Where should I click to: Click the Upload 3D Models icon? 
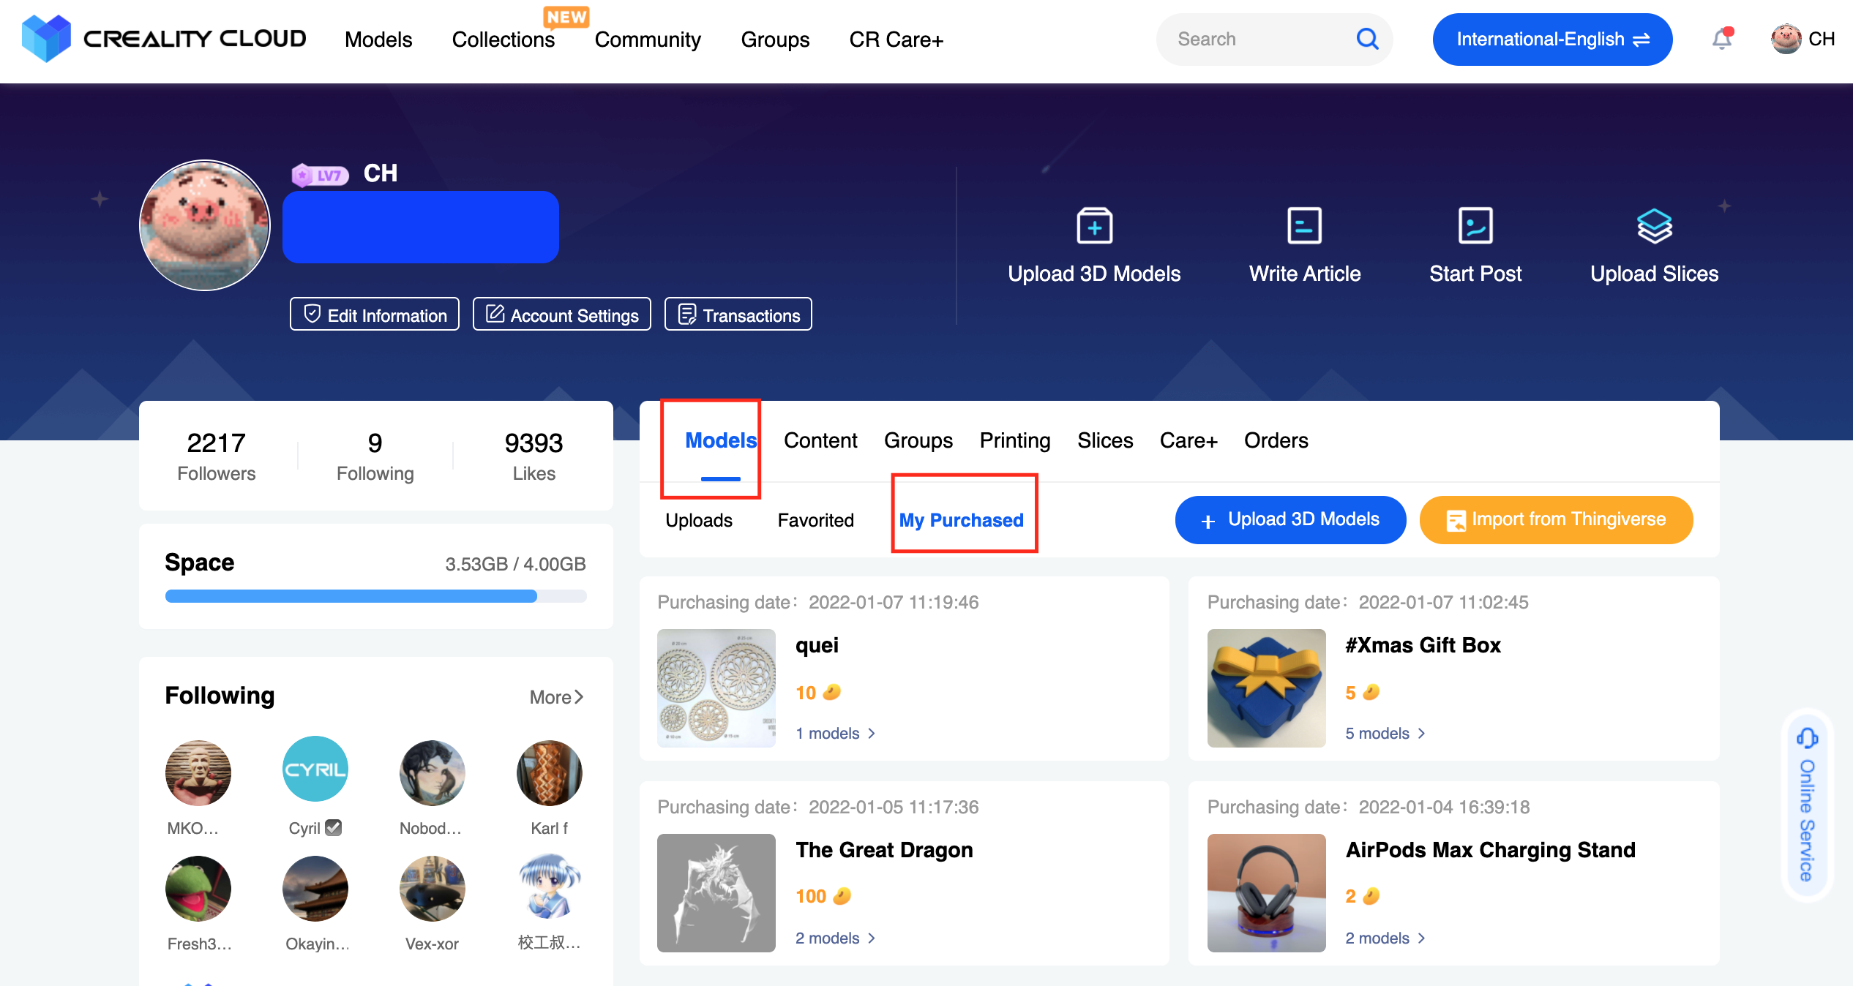point(1093,227)
